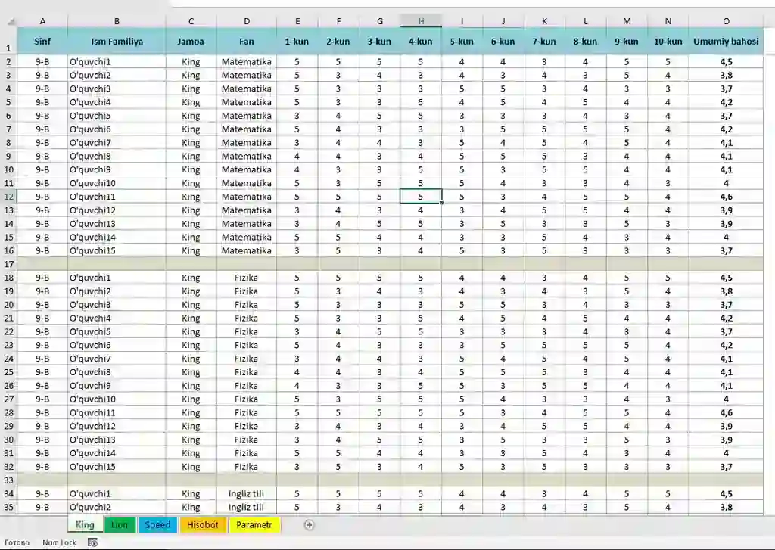Select the yellow Parametr sheet tab
The image size is (775, 550).
click(254, 524)
